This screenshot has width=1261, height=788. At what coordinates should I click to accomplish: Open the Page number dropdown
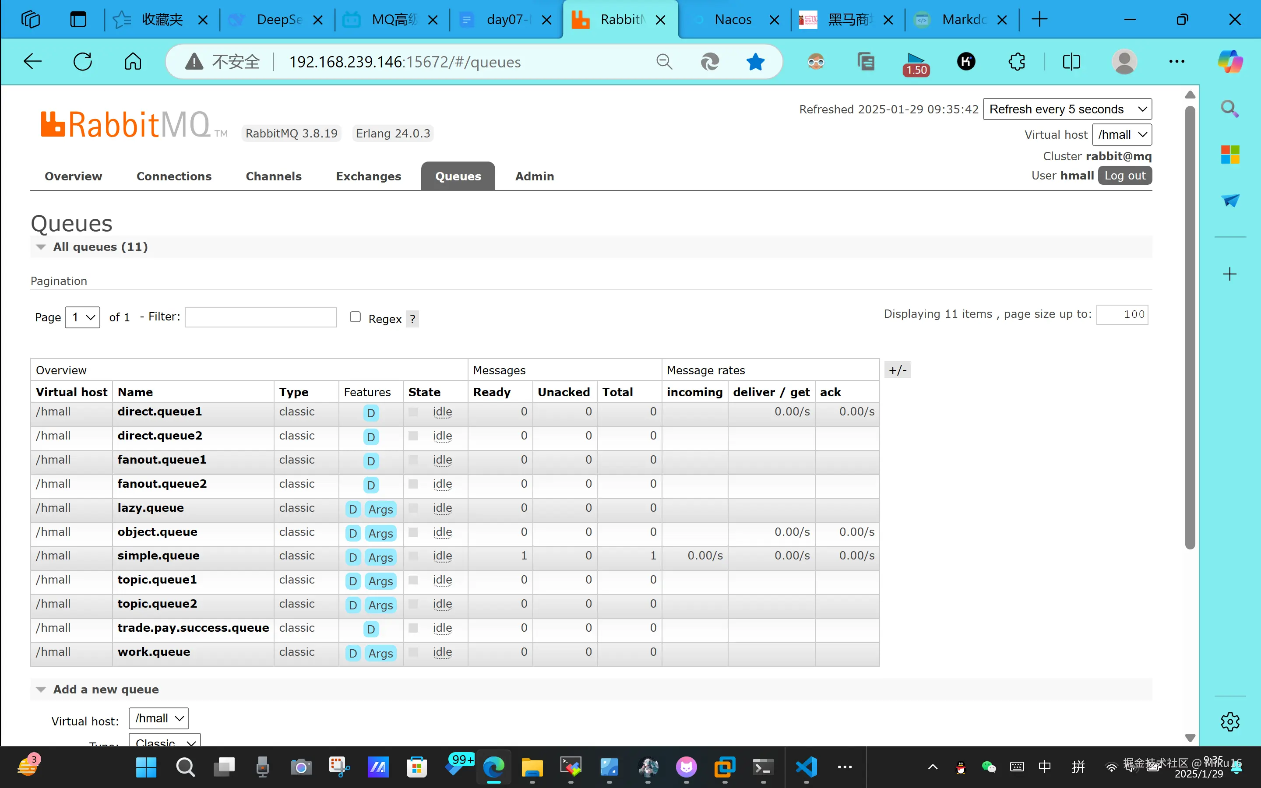pyautogui.click(x=82, y=317)
